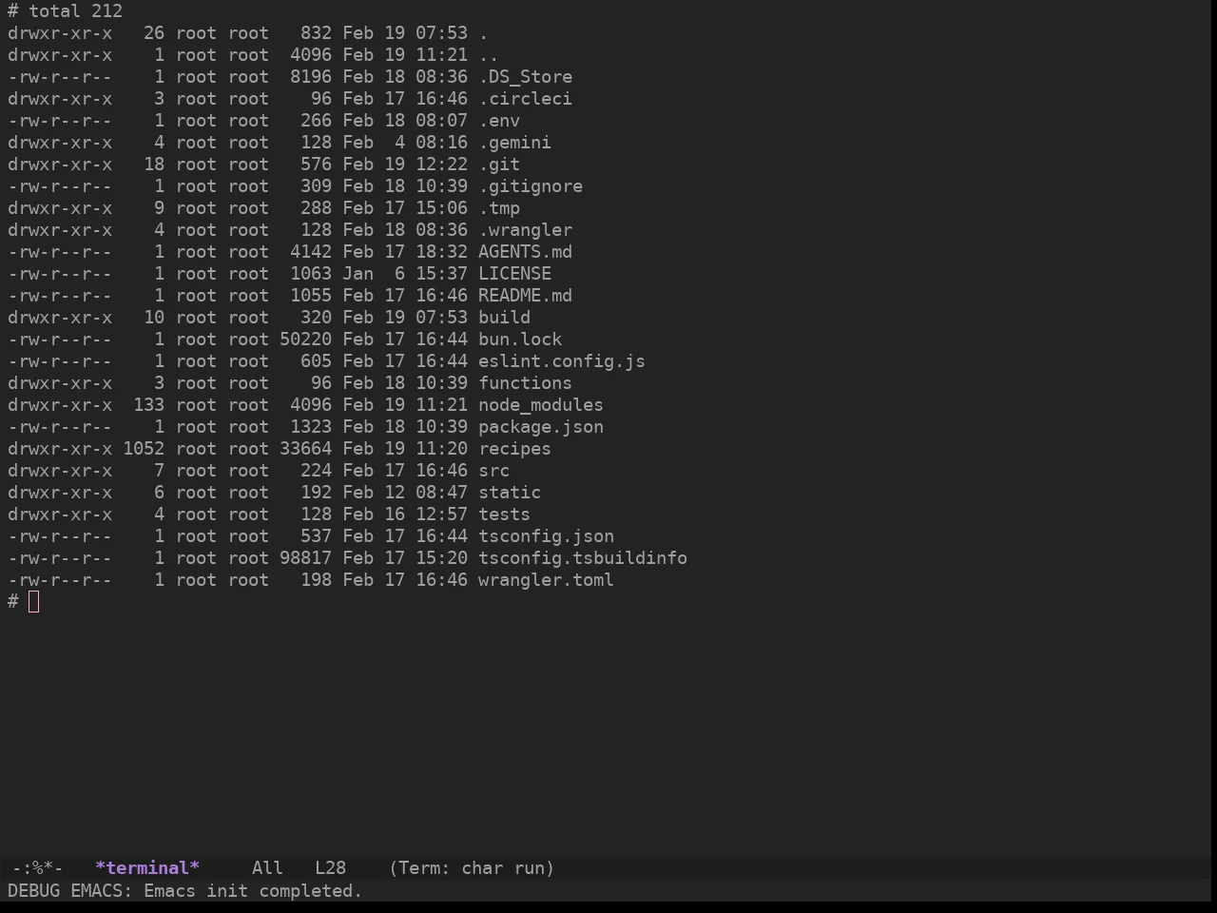This screenshot has width=1217, height=913.
Task: Select the functions directory name
Action: coord(525,383)
